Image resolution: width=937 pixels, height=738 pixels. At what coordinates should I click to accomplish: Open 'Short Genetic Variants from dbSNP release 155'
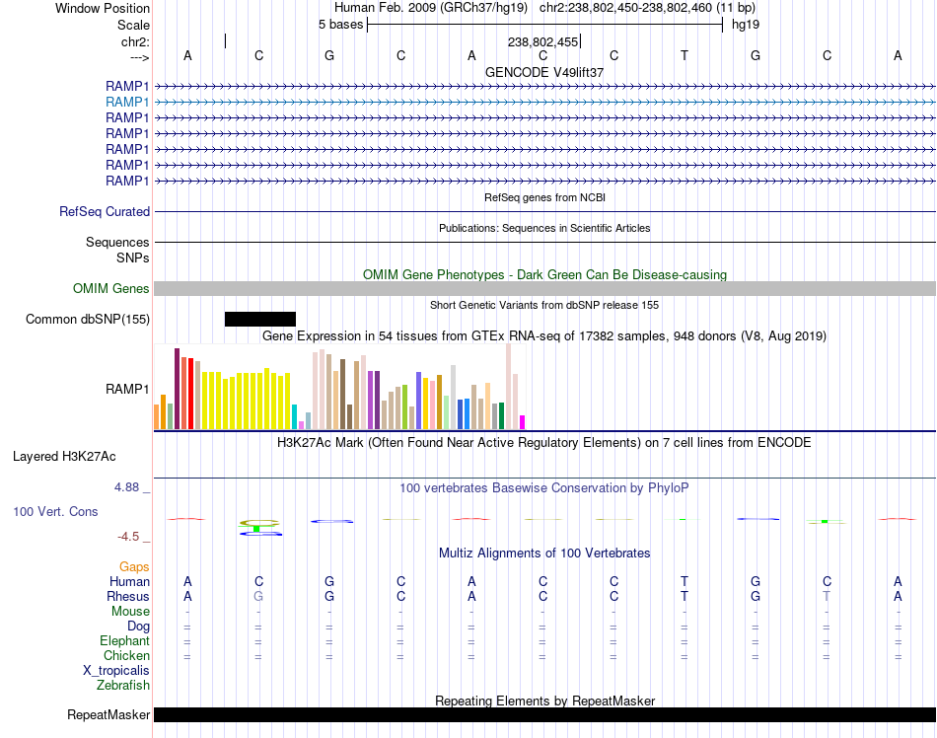544,305
